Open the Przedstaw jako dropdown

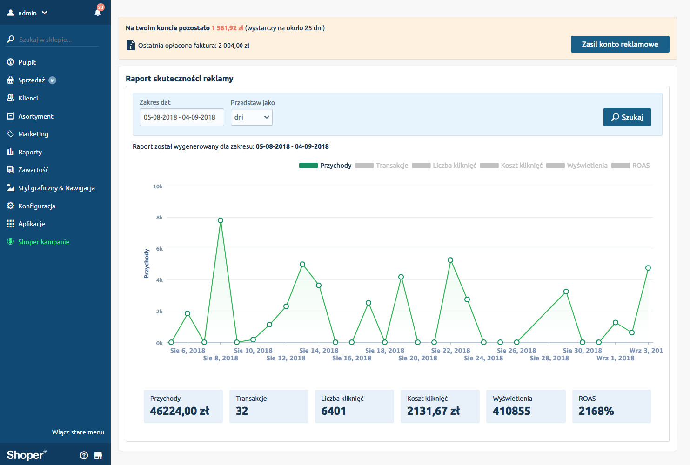click(251, 117)
